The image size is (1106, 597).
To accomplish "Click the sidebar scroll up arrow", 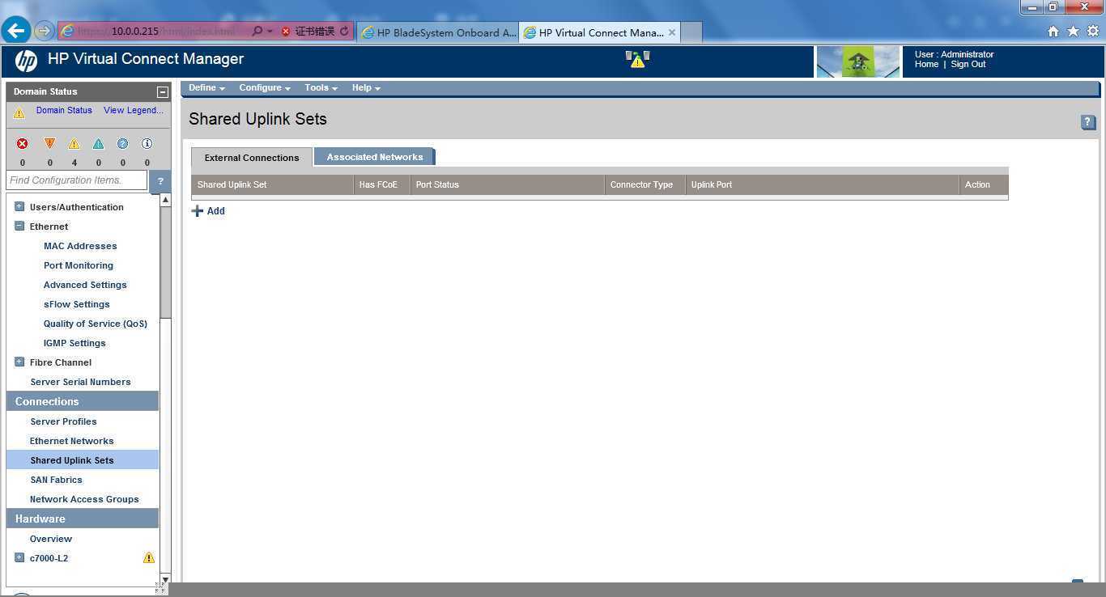I will coord(165,200).
